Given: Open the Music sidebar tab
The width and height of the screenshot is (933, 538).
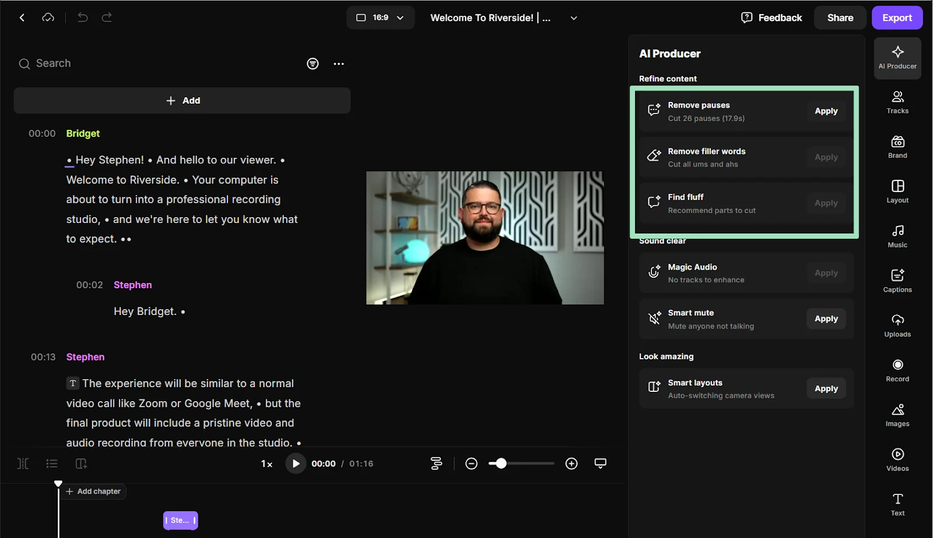Looking at the screenshot, I should point(897,236).
